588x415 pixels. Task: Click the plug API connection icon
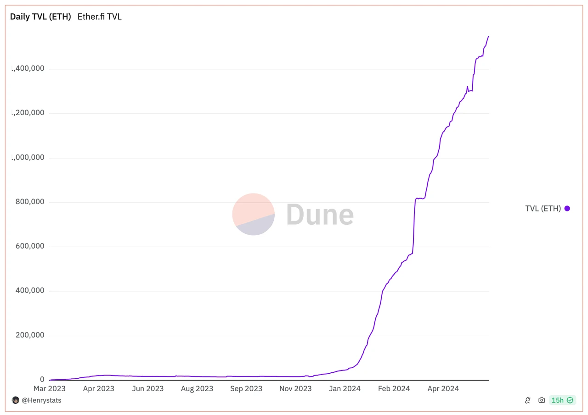tap(528, 400)
